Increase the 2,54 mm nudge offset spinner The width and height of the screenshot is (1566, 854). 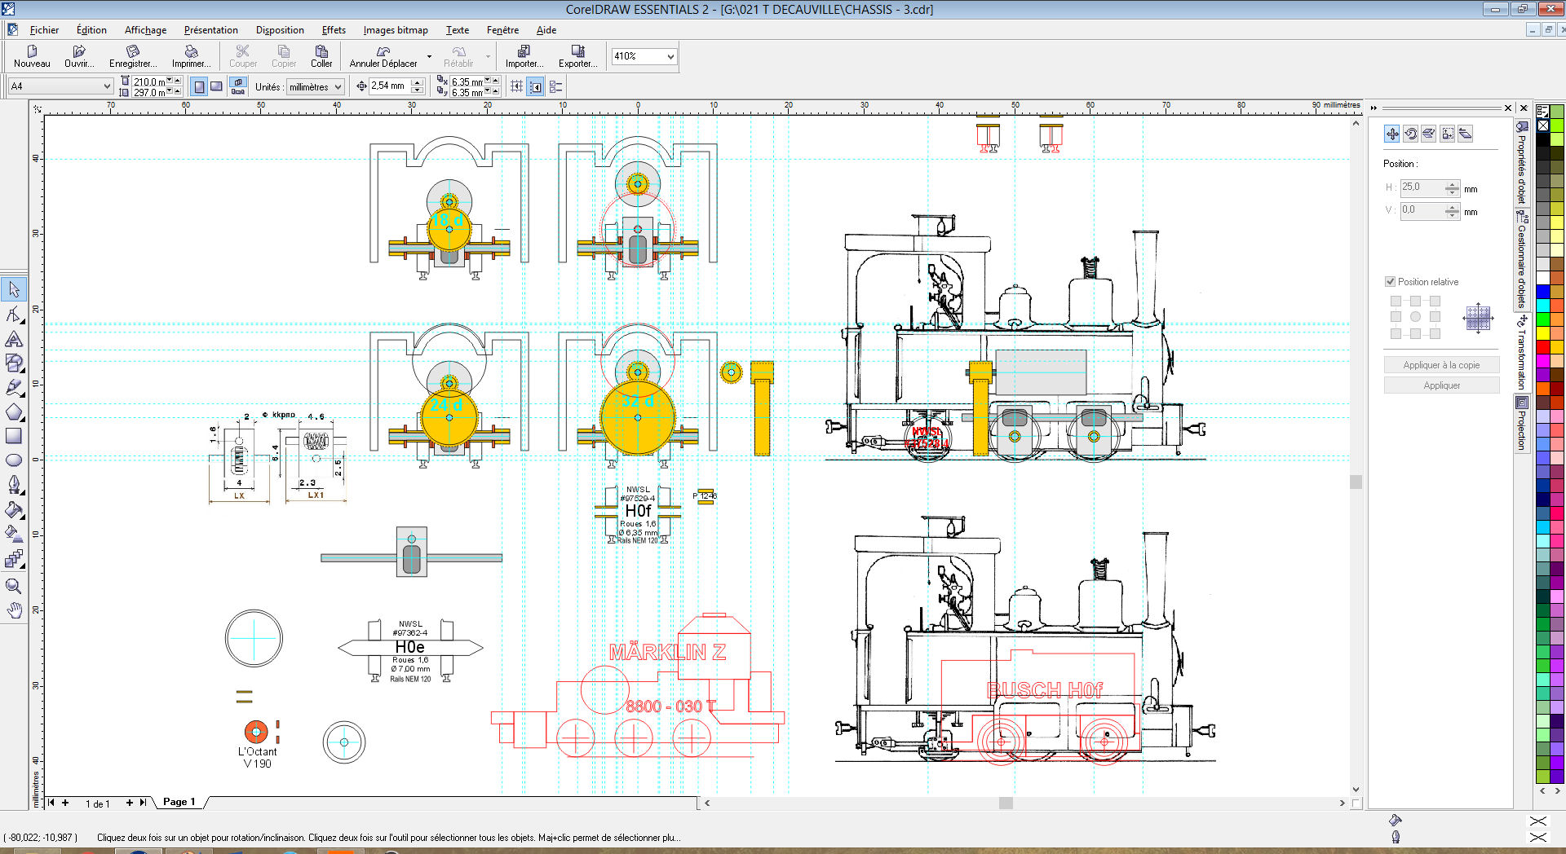click(x=418, y=82)
